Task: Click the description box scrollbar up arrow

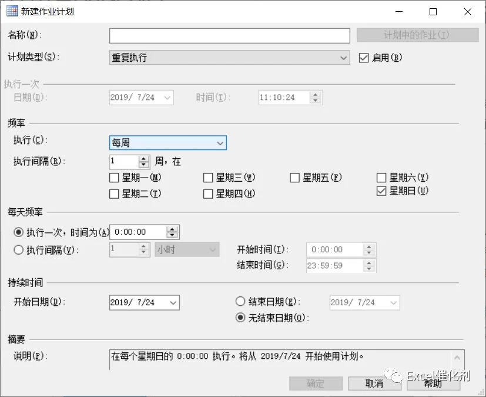Action: click(x=457, y=358)
